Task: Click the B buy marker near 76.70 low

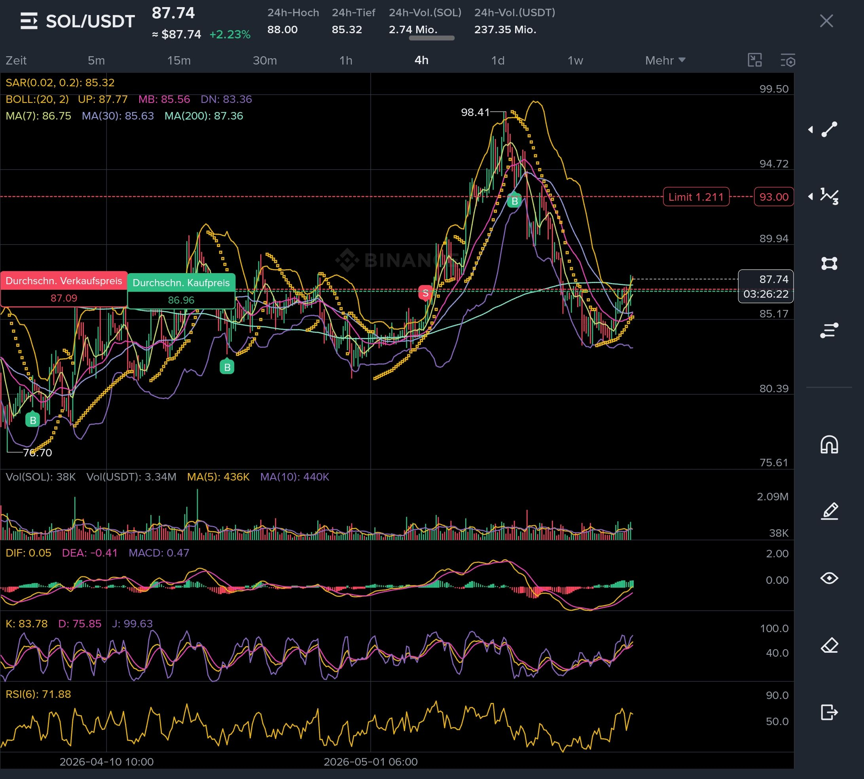Action: (32, 420)
